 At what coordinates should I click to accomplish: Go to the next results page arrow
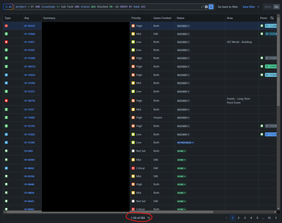276,218
